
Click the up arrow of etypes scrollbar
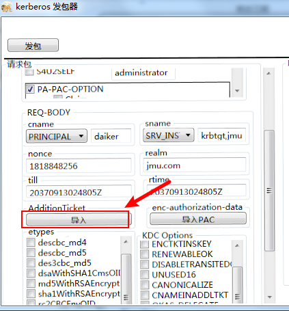126,242
